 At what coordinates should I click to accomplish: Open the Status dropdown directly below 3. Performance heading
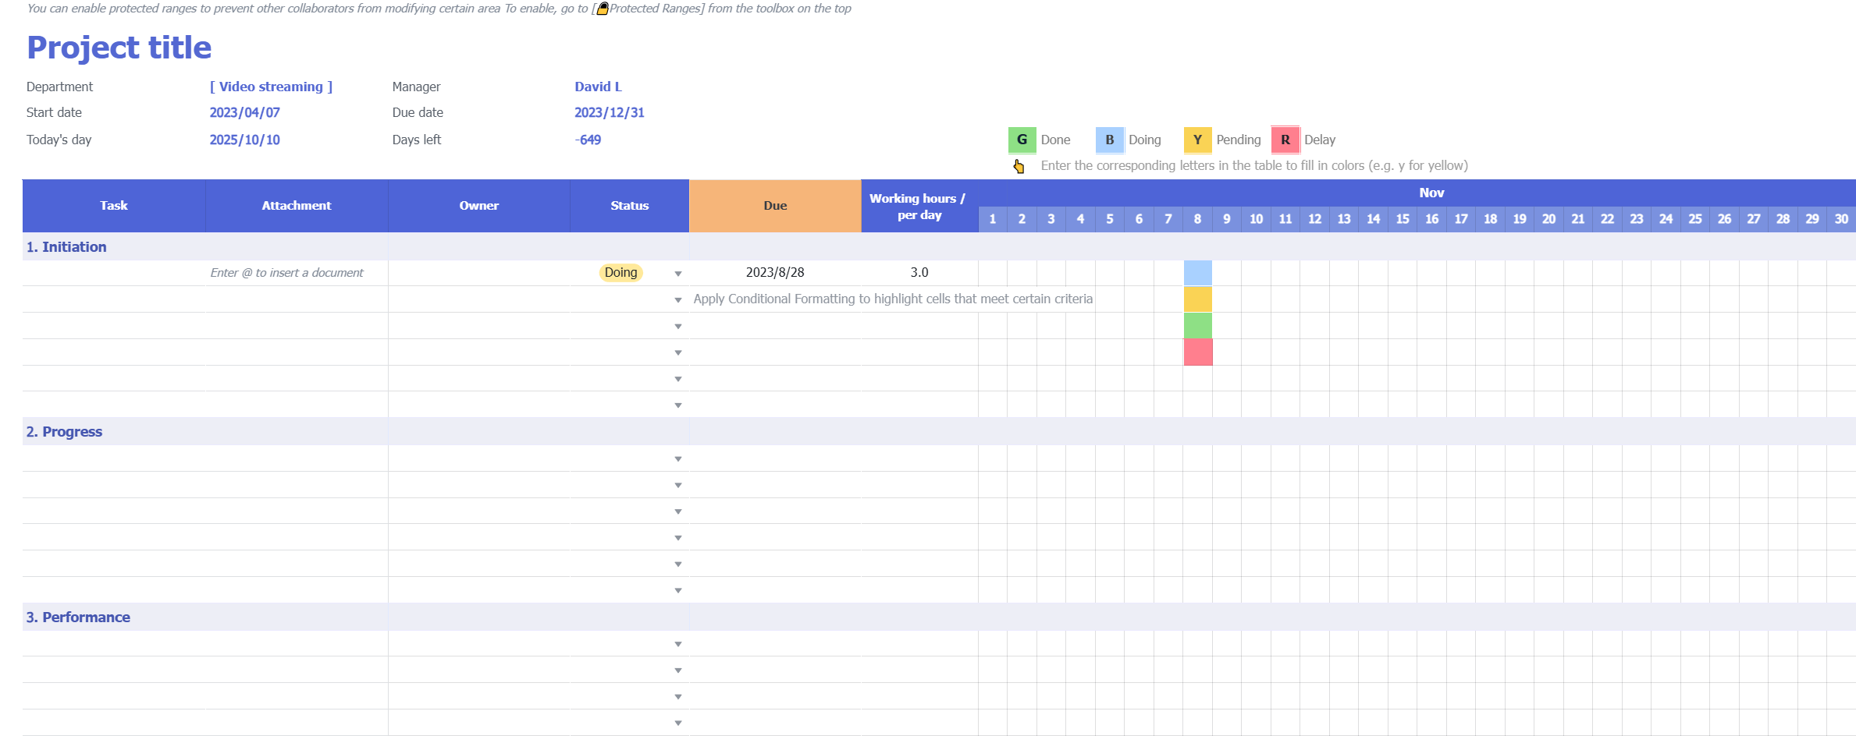pos(678,645)
